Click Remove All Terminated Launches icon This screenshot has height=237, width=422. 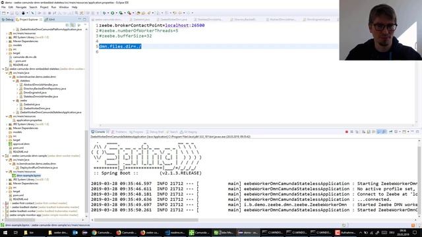(357, 132)
